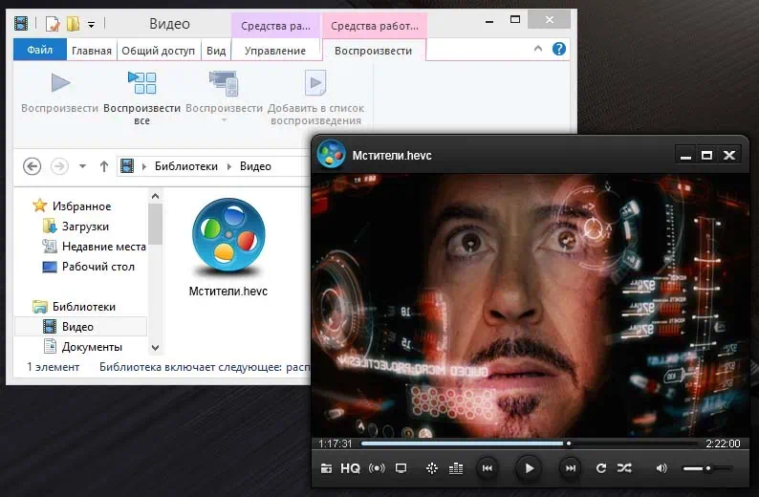Image resolution: width=759 pixels, height=497 pixels.
Task: Open the equalizer bars icon
Action: tap(456, 468)
